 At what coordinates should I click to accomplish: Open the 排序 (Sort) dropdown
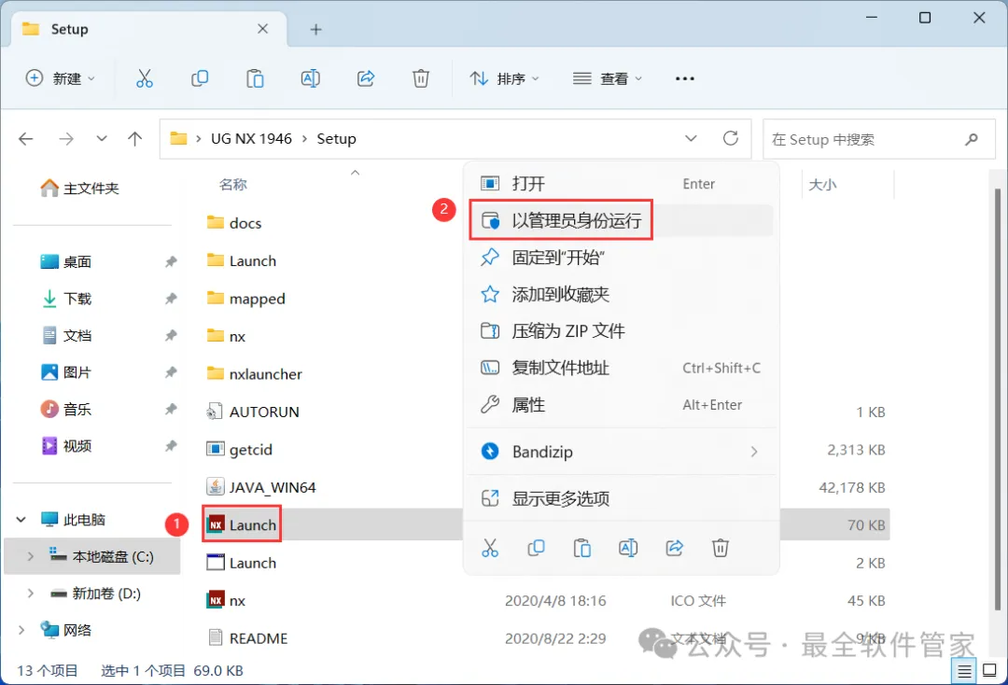(505, 78)
